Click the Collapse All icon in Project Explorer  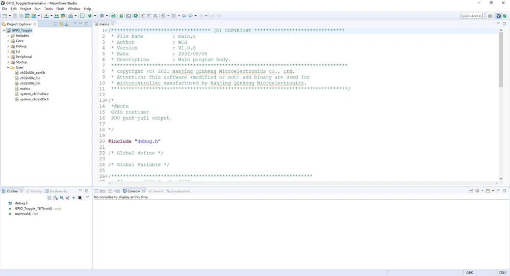pyautogui.click(x=56, y=24)
